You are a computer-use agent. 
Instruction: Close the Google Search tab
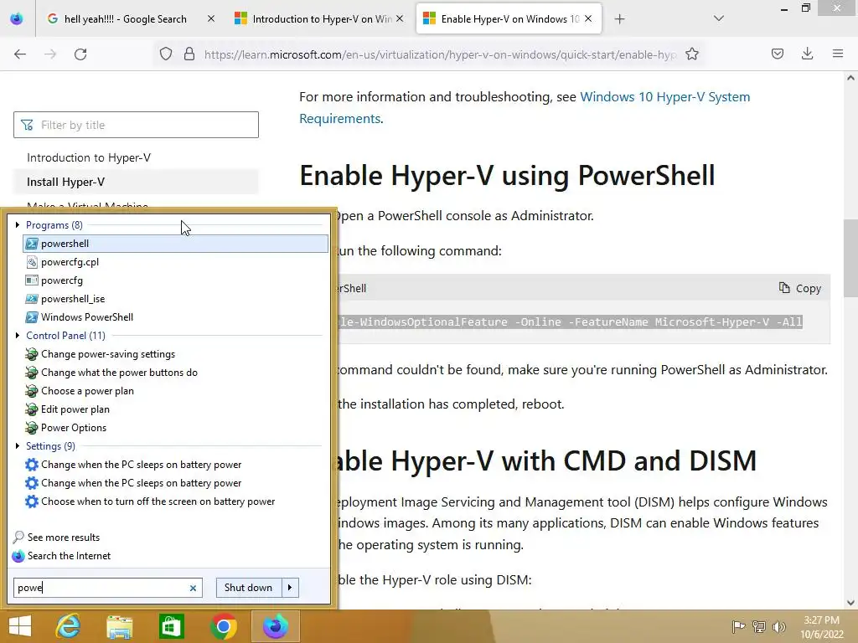click(x=210, y=19)
